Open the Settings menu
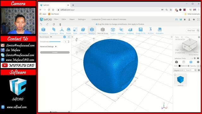This screenshot has height=114, width=202. 82,19
